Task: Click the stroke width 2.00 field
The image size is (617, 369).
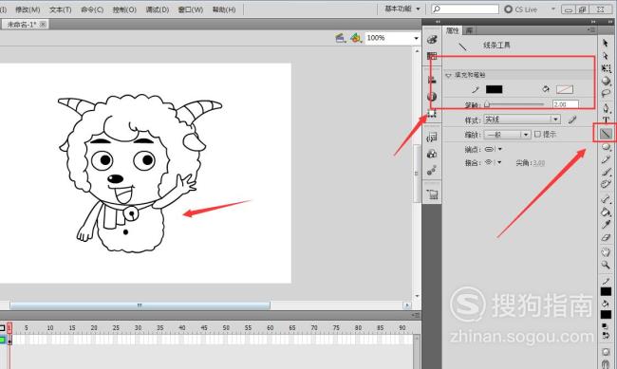Action: click(566, 104)
